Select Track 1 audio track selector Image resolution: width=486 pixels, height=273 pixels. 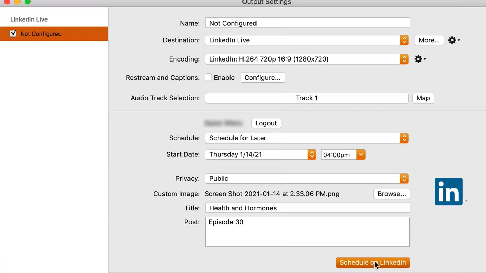pyautogui.click(x=307, y=98)
